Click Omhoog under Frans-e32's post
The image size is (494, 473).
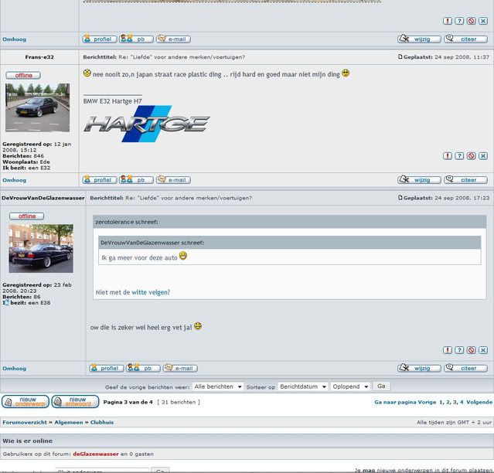(x=15, y=180)
